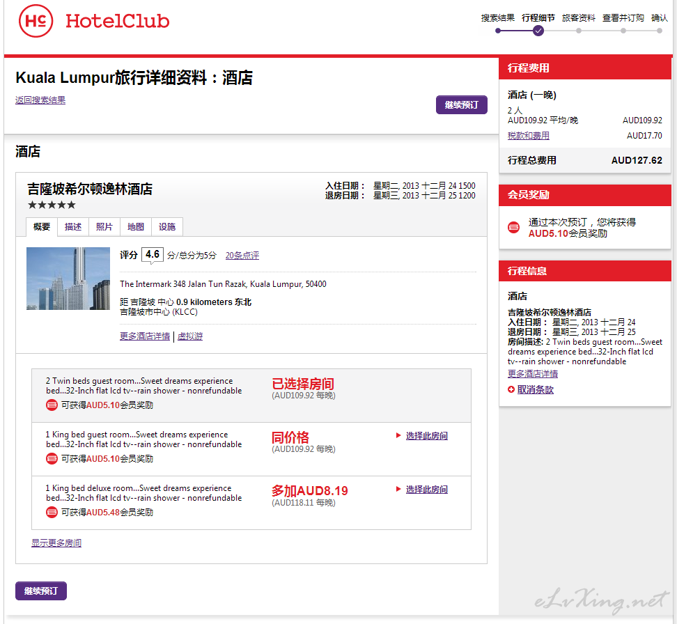
Task: Click the 旅客资料 step label
Action: [579, 17]
